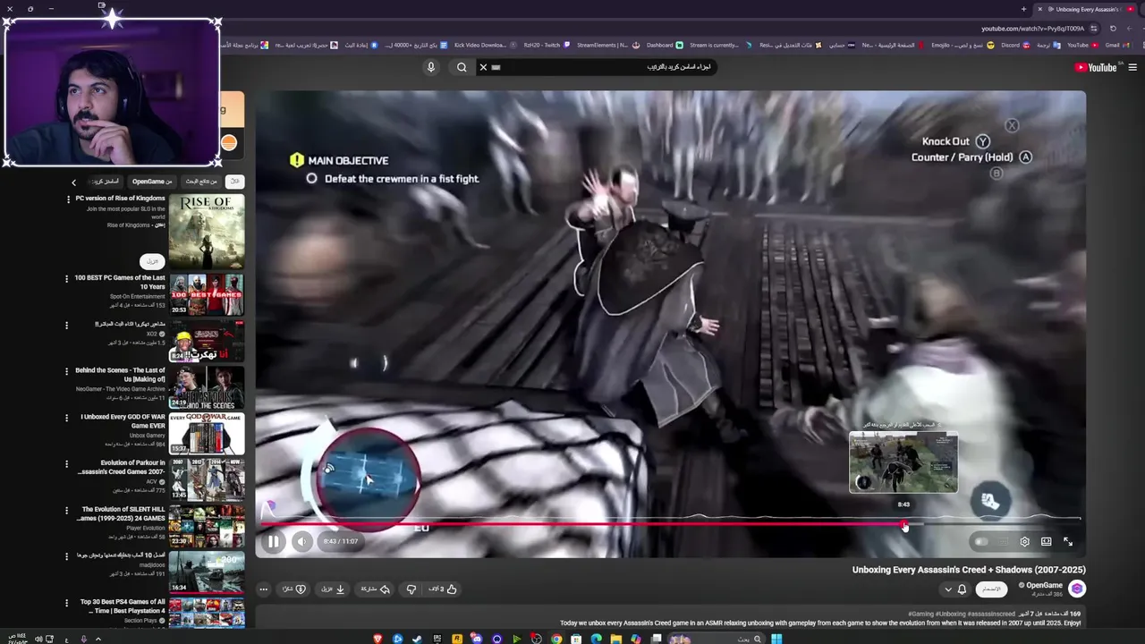The width and height of the screenshot is (1145, 644).
Task: Like the video with thumbs up
Action: [x=443, y=589]
